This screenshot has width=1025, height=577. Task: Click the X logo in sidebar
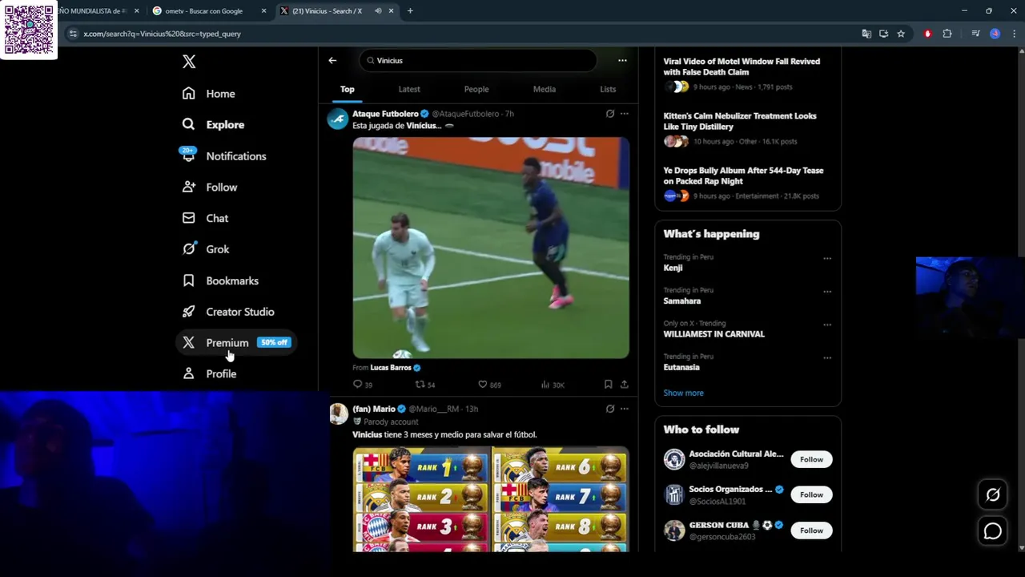tap(189, 62)
